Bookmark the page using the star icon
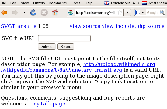The image size is (167, 109). click(x=120, y=12)
